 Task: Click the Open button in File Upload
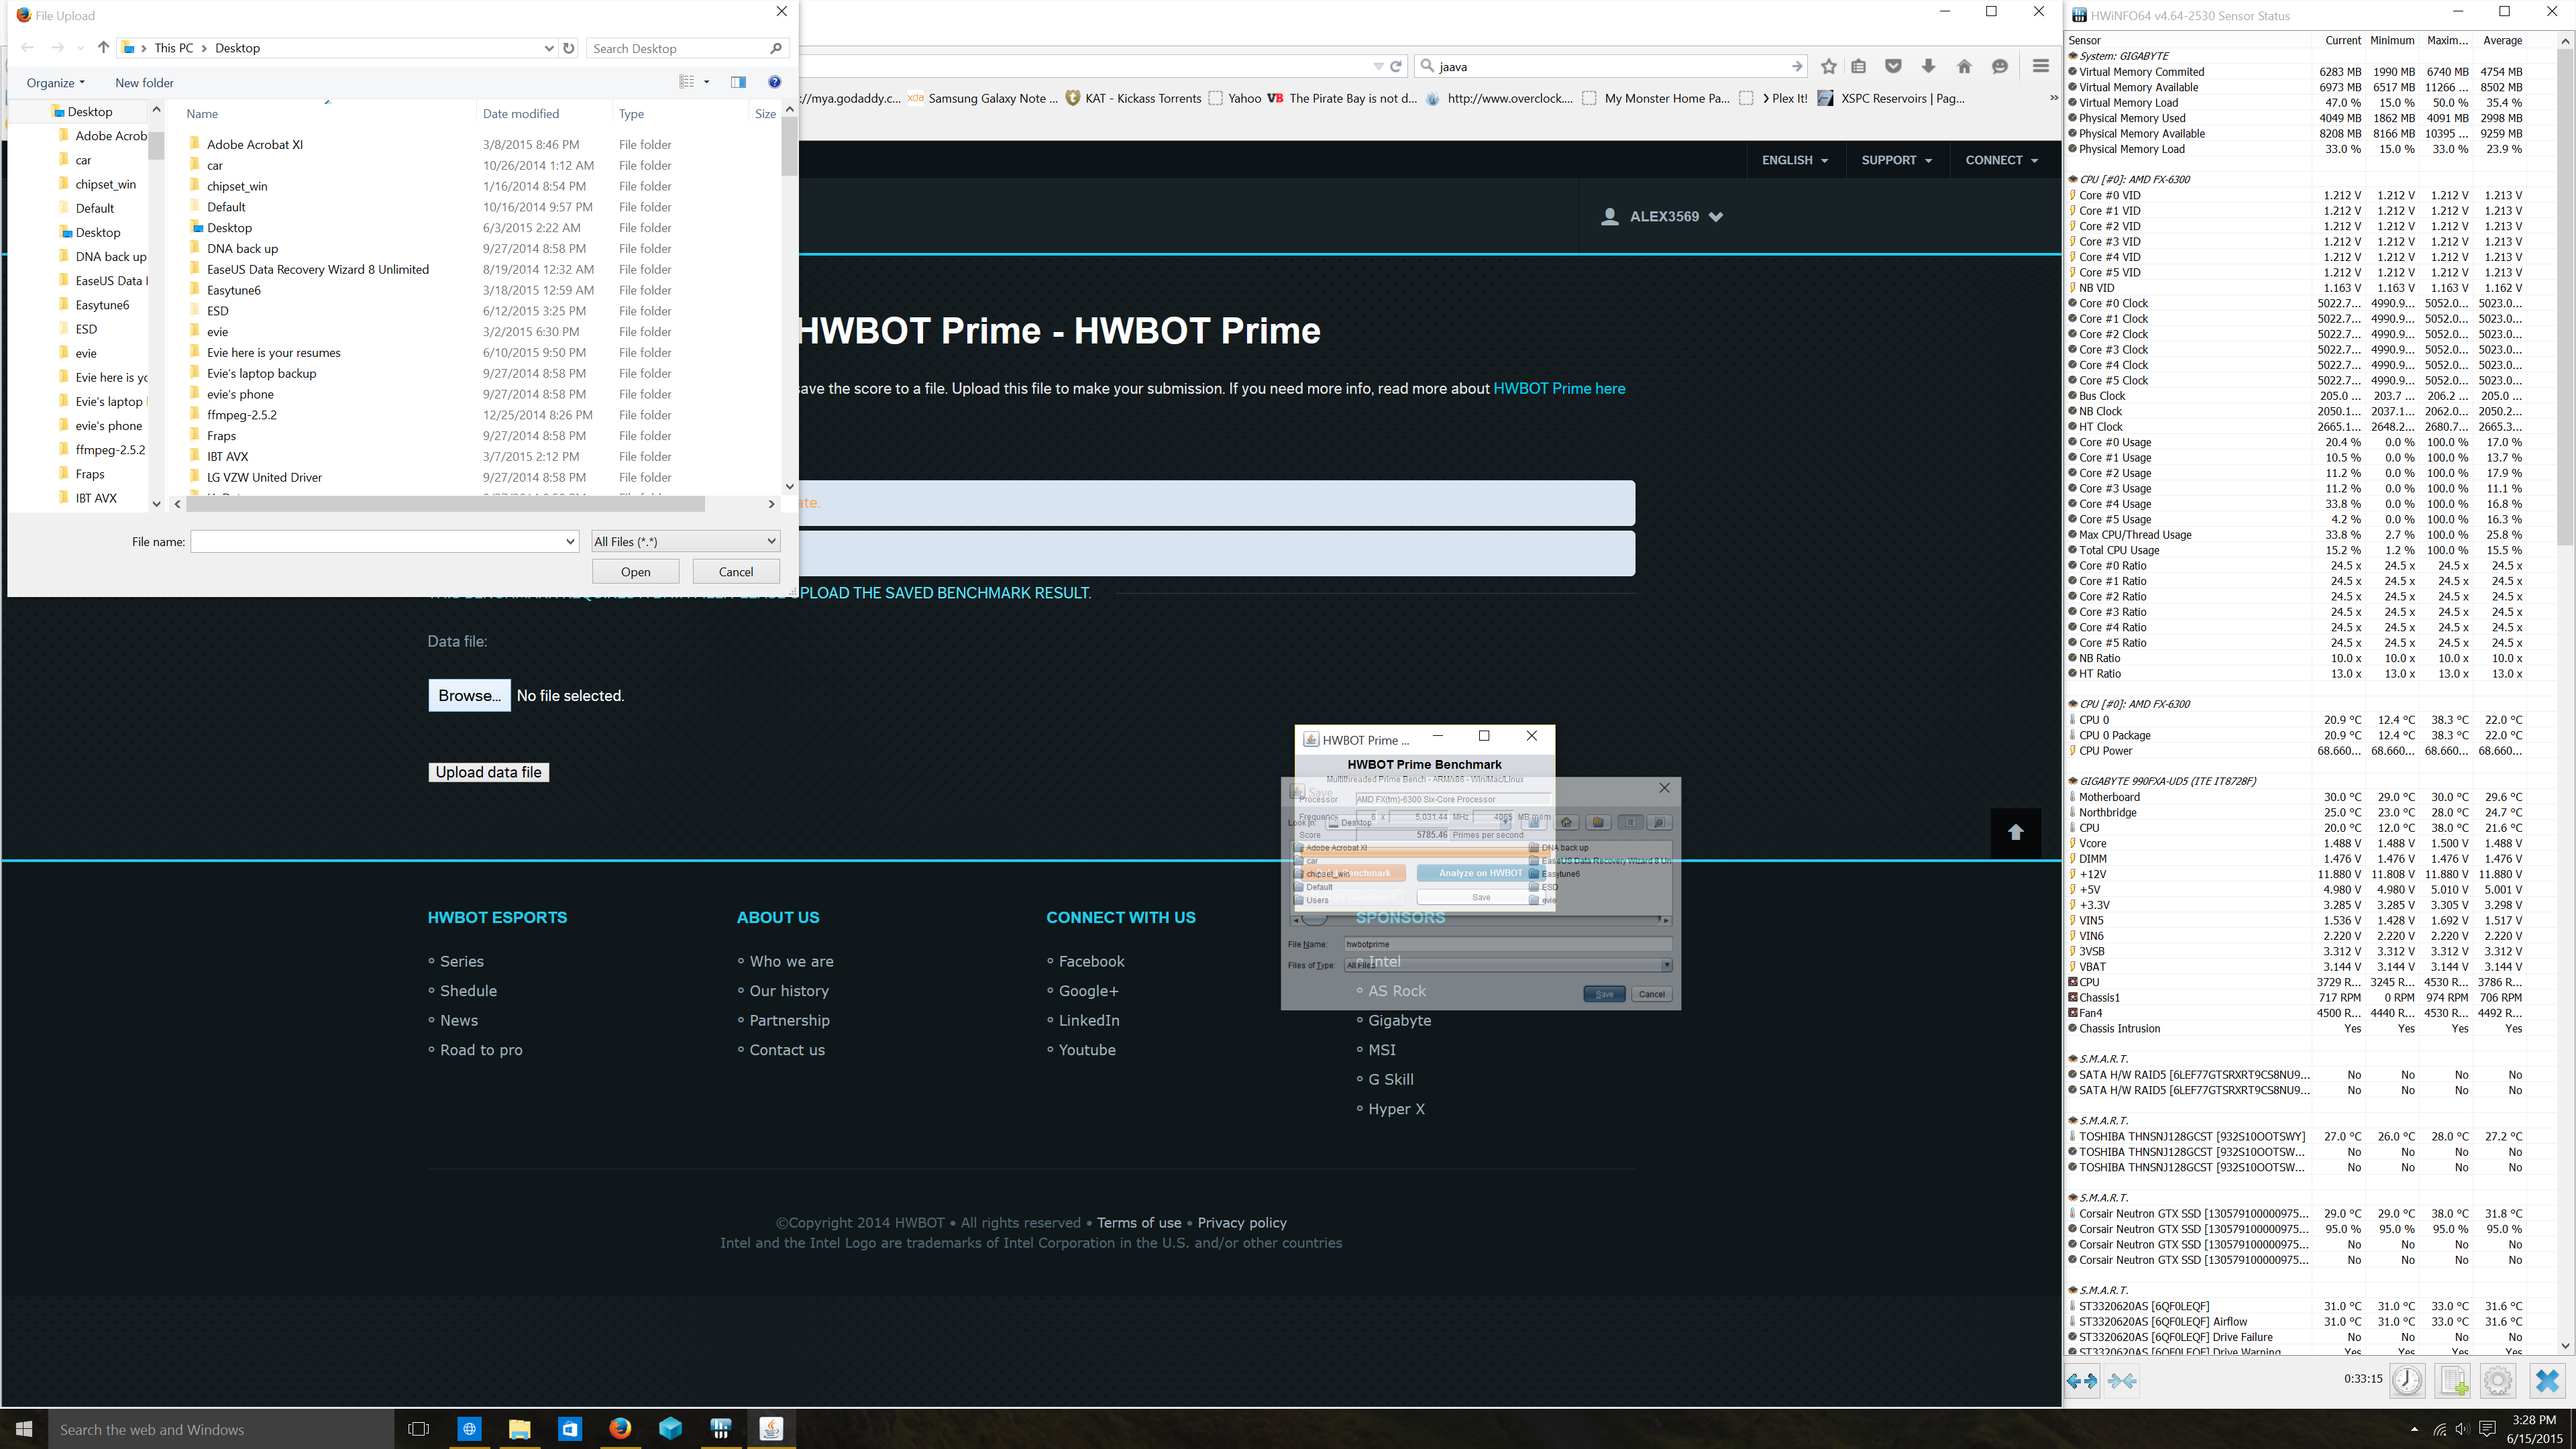[x=635, y=571]
